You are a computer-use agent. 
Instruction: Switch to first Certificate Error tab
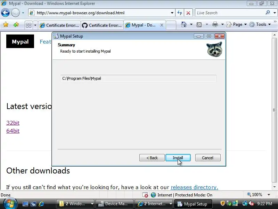click(59, 25)
